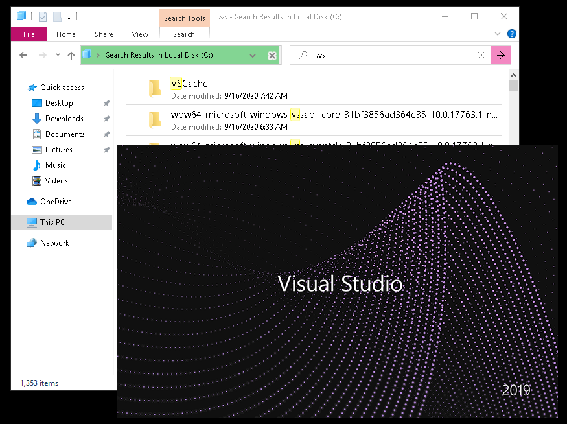
Task: Click the vssapi-core result folder icon
Action: [155, 120]
